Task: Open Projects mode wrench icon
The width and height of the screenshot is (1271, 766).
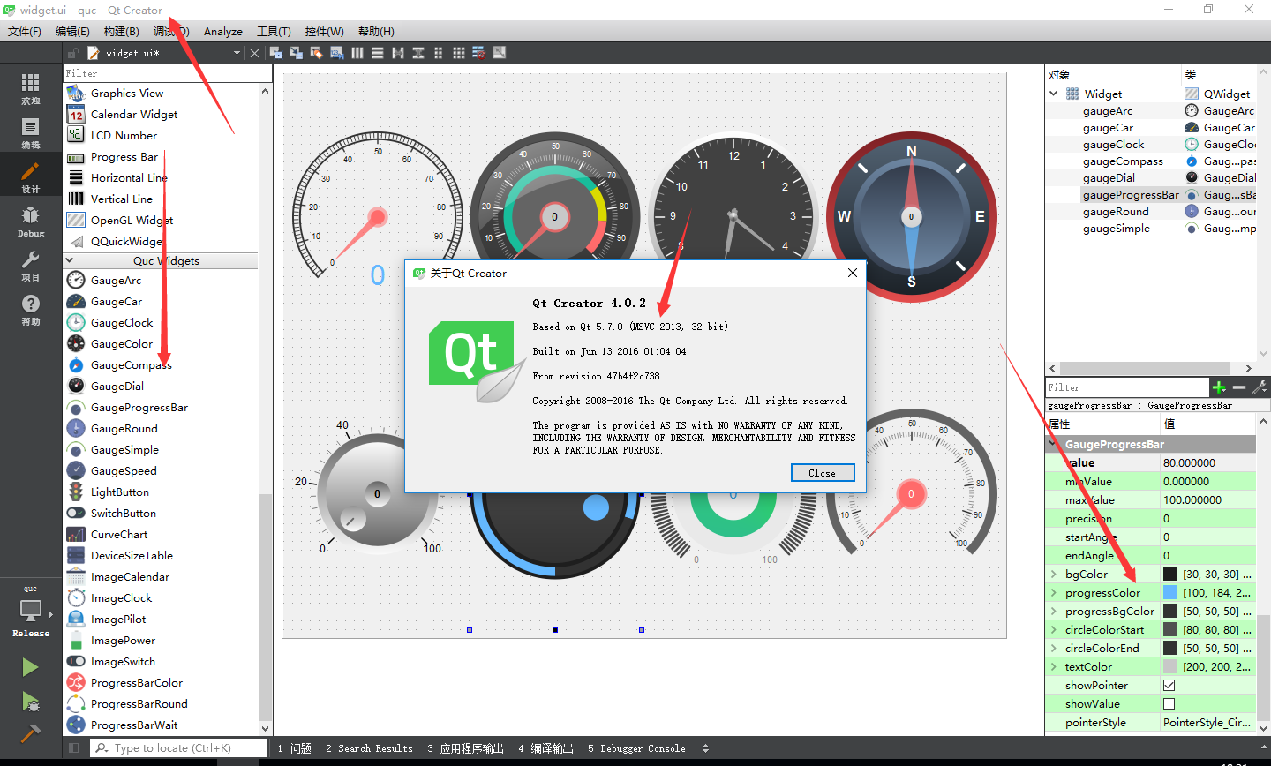Action: (x=31, y=265)
